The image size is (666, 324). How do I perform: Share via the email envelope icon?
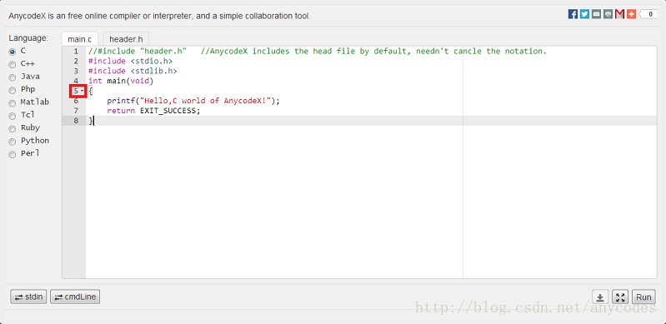(596, 14)
